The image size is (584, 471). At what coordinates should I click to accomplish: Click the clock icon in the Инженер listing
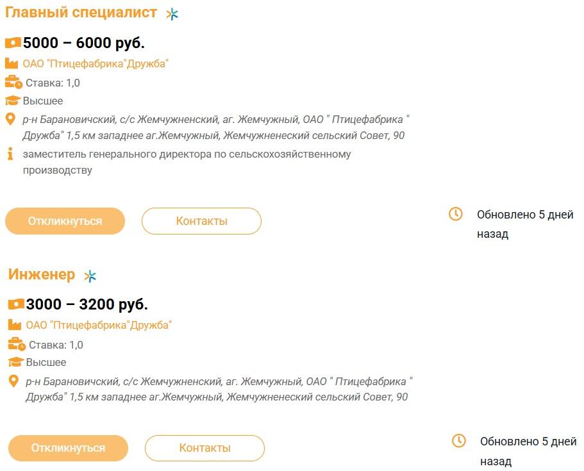point(459,441)
